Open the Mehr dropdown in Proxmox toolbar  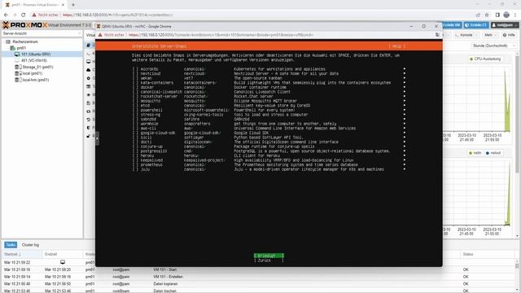(x=490, y=35)
